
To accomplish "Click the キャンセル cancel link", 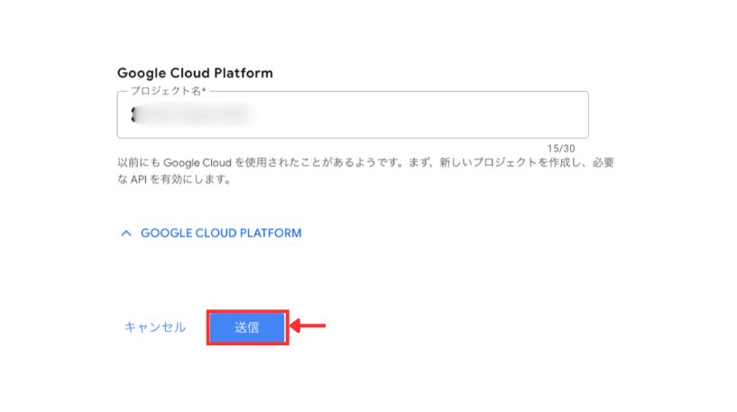I will 154,327.
